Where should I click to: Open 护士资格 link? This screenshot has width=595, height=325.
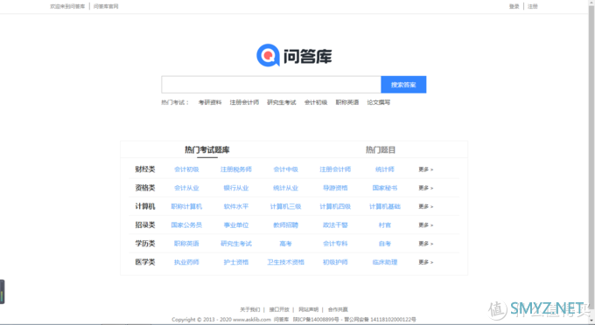coord(236,262)
